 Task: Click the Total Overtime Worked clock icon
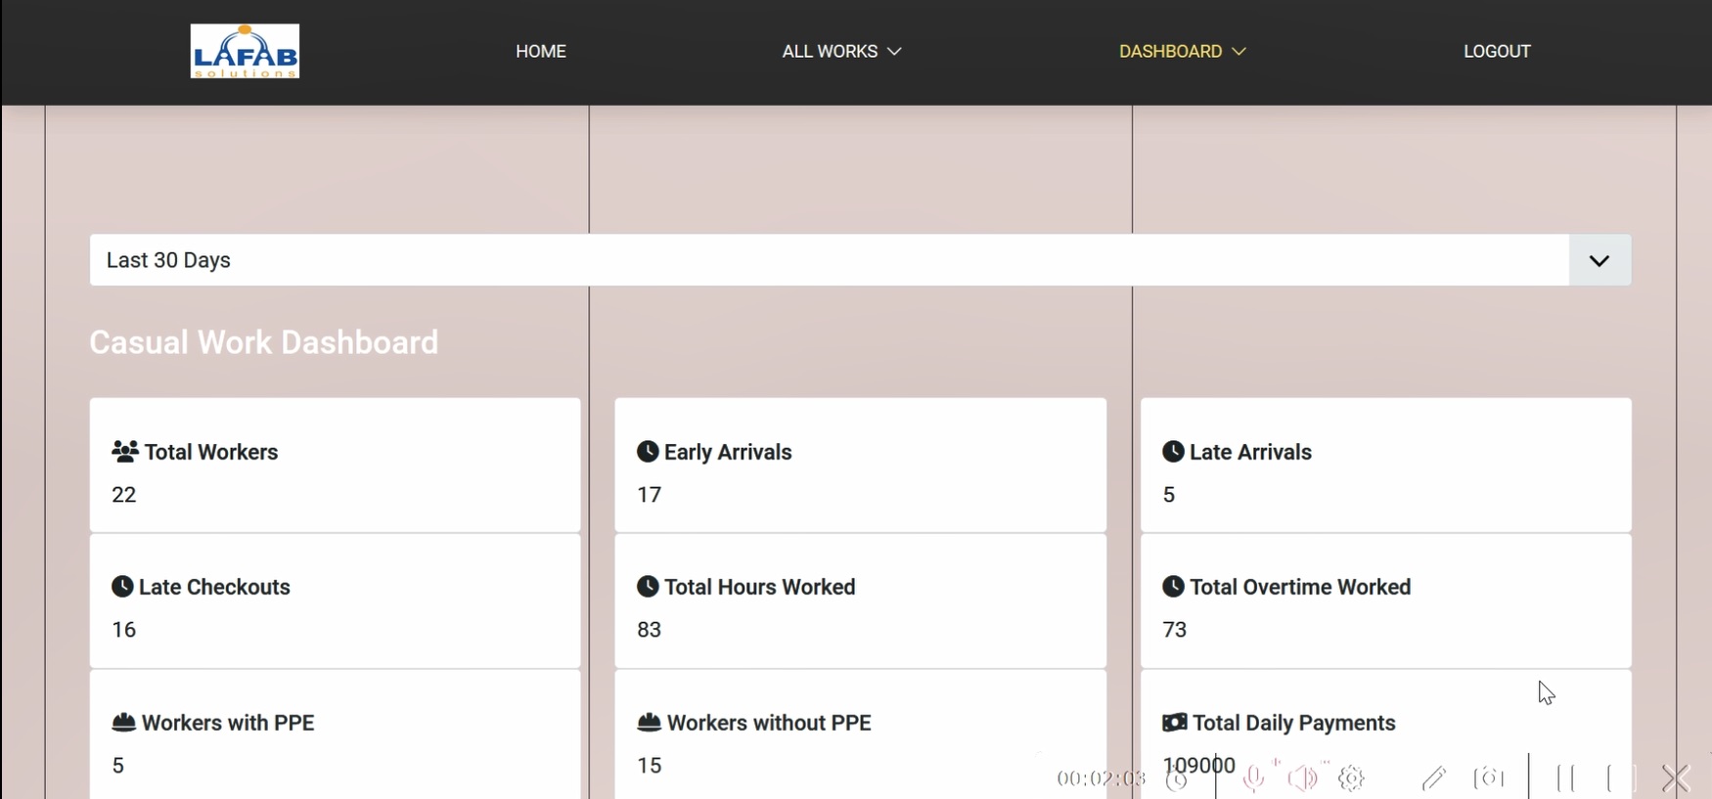[1173, 587]
